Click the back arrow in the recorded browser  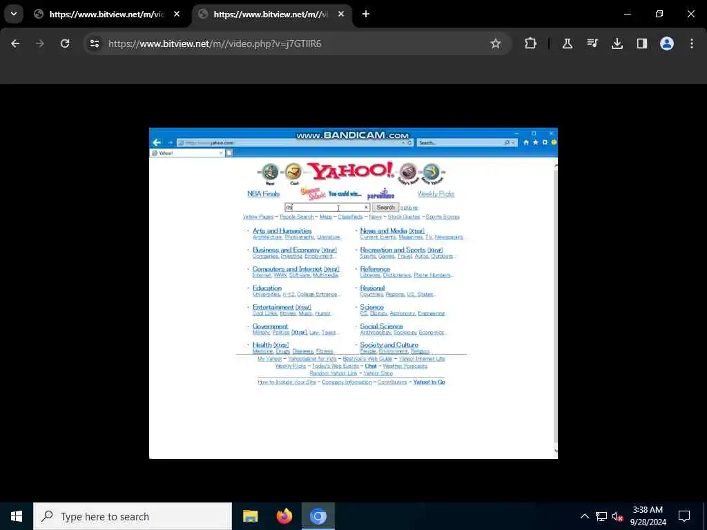[157, 142]
